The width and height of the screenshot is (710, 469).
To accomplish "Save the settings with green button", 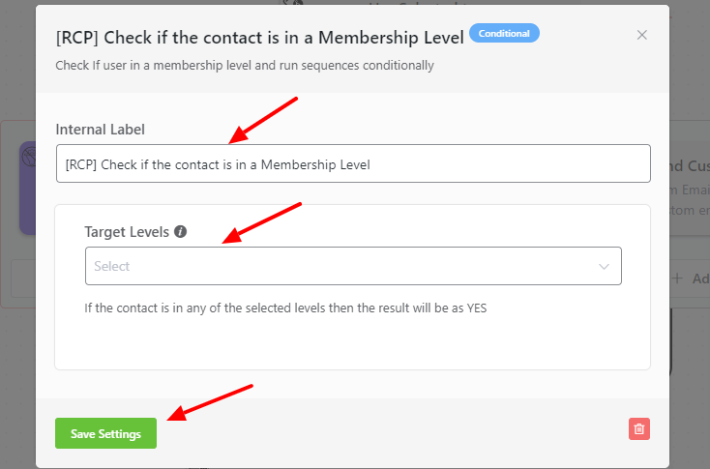I will [x=106, y=433].
